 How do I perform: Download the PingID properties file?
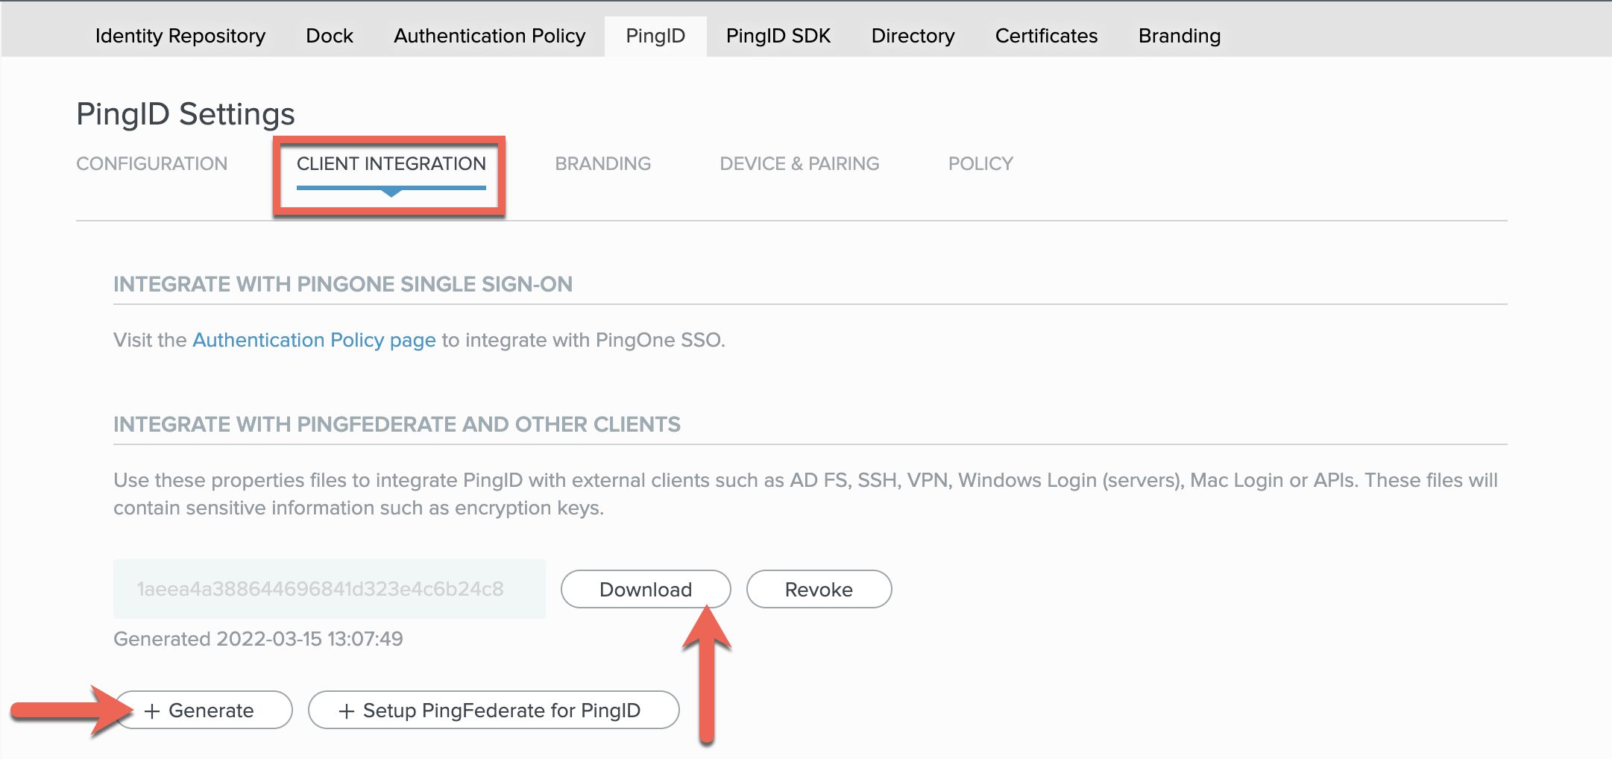[645, 589]
